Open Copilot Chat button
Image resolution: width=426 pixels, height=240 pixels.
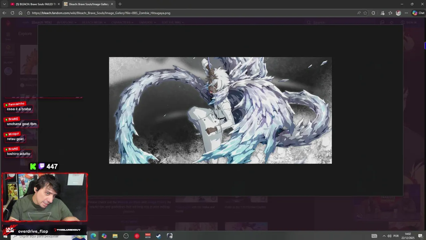[418, 13]
